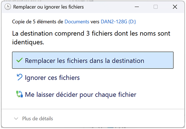This screenshot has width=186, height=129.
Task: Choose Remplacer les fichiers dans la destination
Action: point(84,60)
